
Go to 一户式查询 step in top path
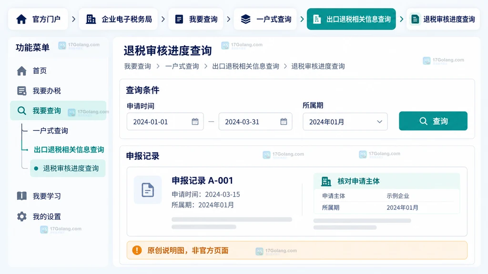tap(265, 19)
